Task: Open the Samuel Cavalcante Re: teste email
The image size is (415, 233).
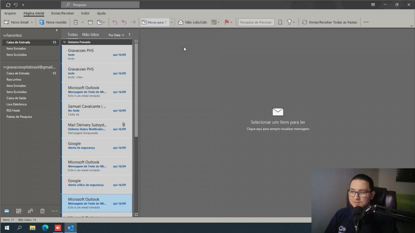Action: click(97, 110)
